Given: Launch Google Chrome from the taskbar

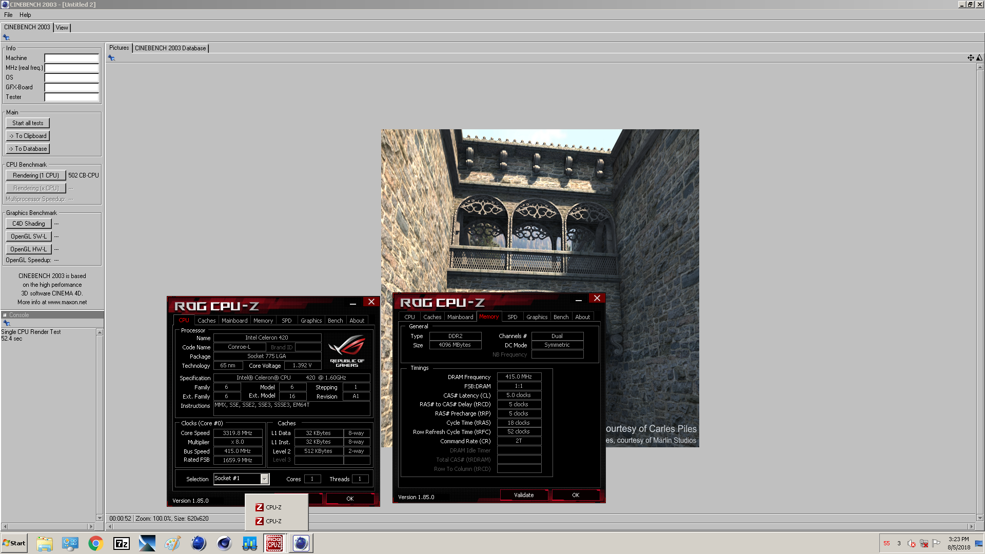Looking at the screenshot, I should click(95, 543).
